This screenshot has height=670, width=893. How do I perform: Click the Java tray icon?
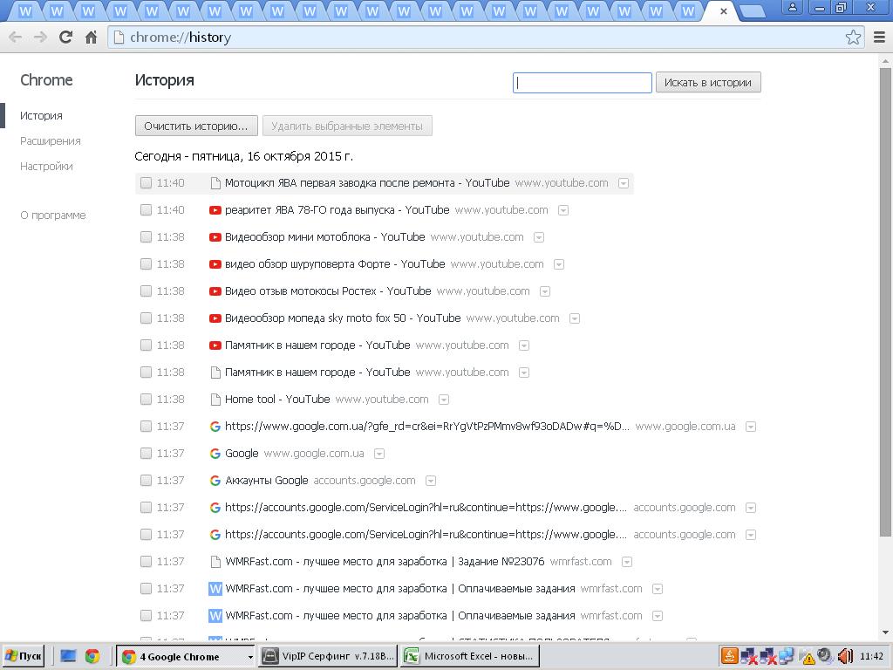click(x=730, y=656)
